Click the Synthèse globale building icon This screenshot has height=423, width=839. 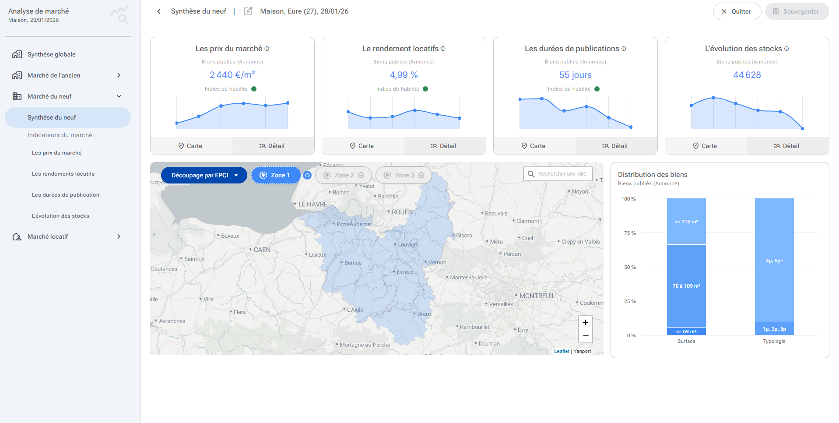pyautogui.click(x=17, y=54)
